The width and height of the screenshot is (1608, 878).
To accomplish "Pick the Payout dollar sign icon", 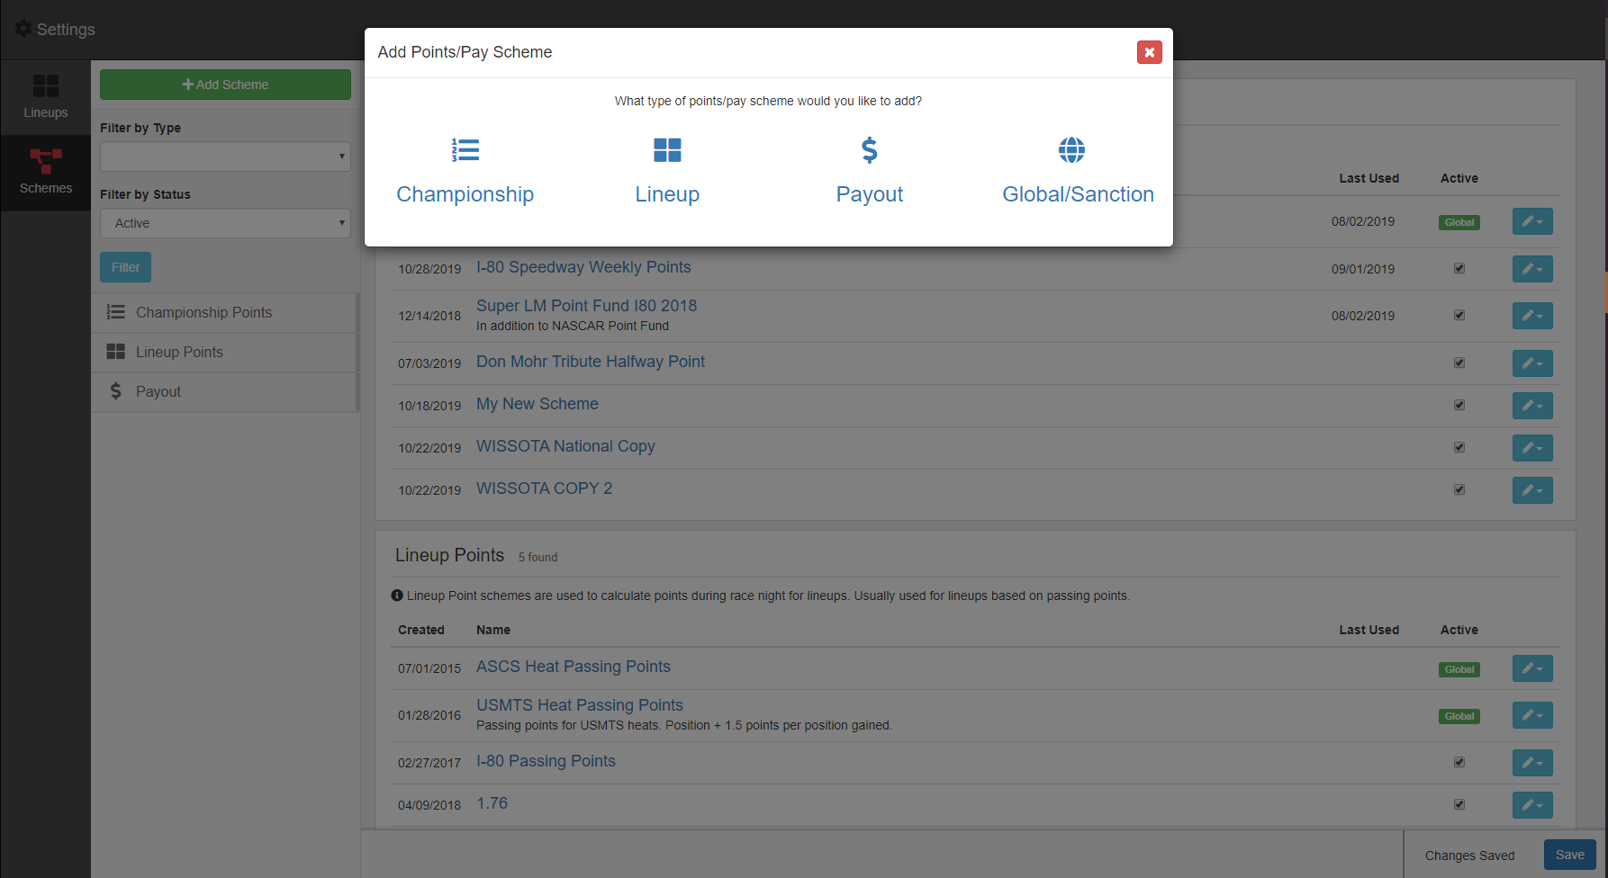I will (869, 150).
